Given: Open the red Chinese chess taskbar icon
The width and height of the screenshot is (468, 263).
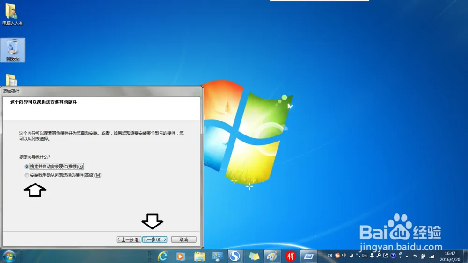Looking at the screenshot, I should [291, 256].
